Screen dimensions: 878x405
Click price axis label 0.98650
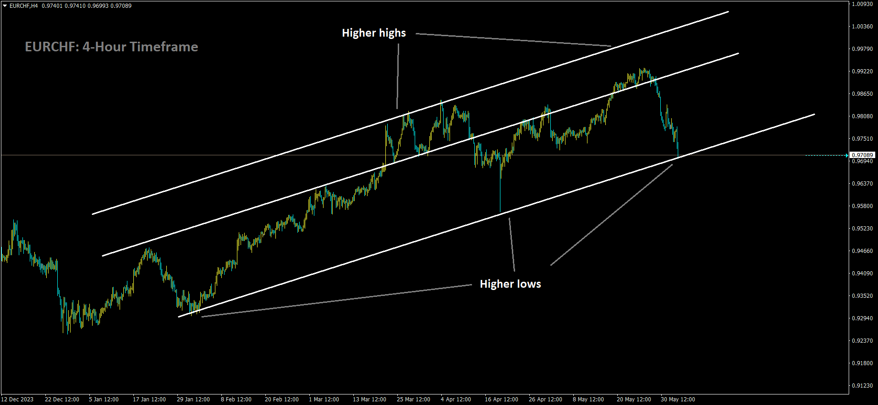[x=862, y=93]
